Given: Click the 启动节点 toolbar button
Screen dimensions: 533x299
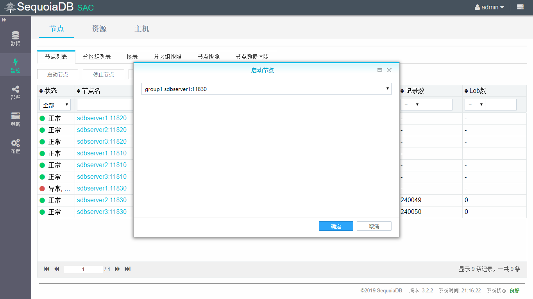Looking at the screenshot, I should point(57,74).
